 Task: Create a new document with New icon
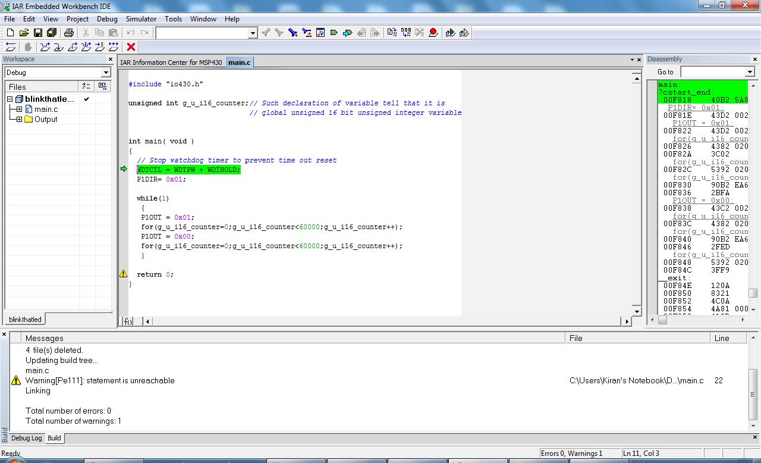10,33
